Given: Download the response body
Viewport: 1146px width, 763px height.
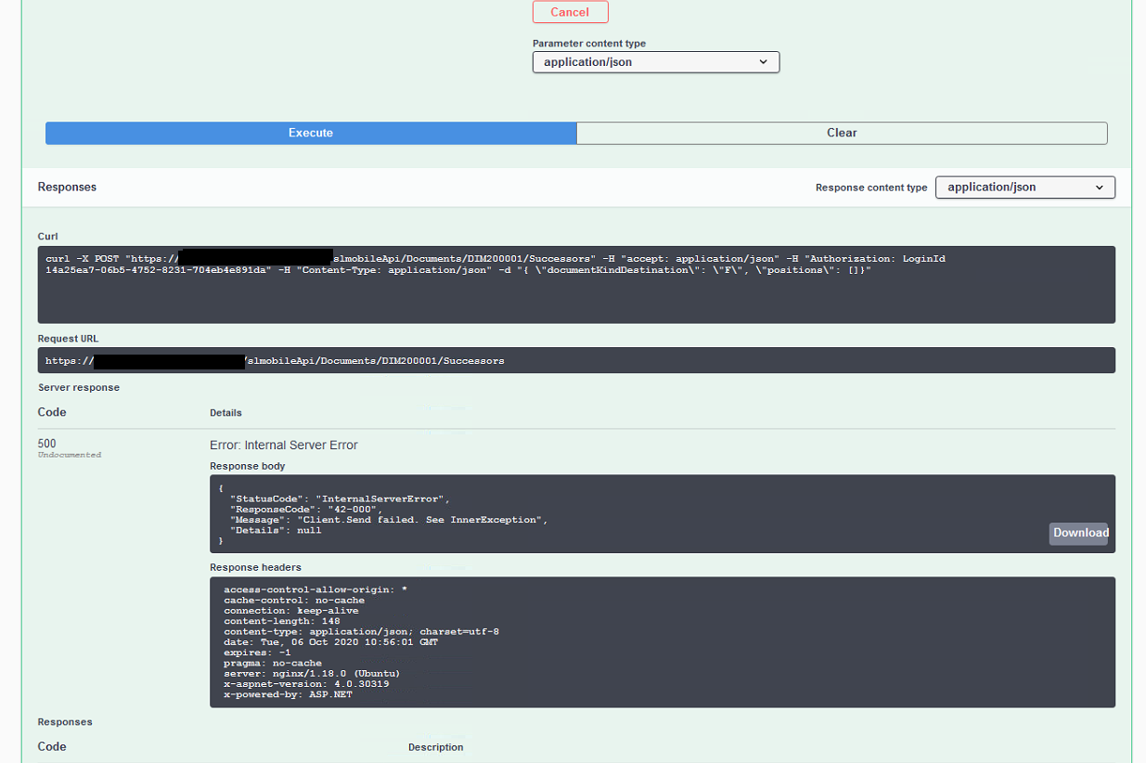Looking at the screenshot, I should 1078,533.
